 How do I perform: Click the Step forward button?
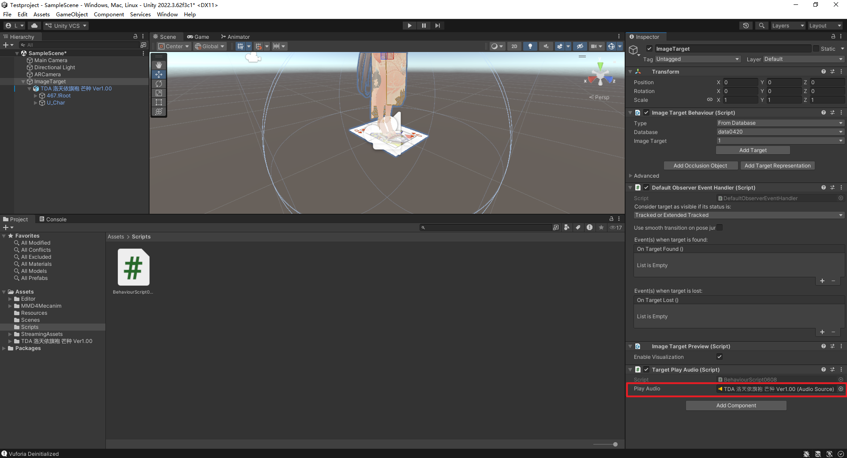[x=437, y=26]
